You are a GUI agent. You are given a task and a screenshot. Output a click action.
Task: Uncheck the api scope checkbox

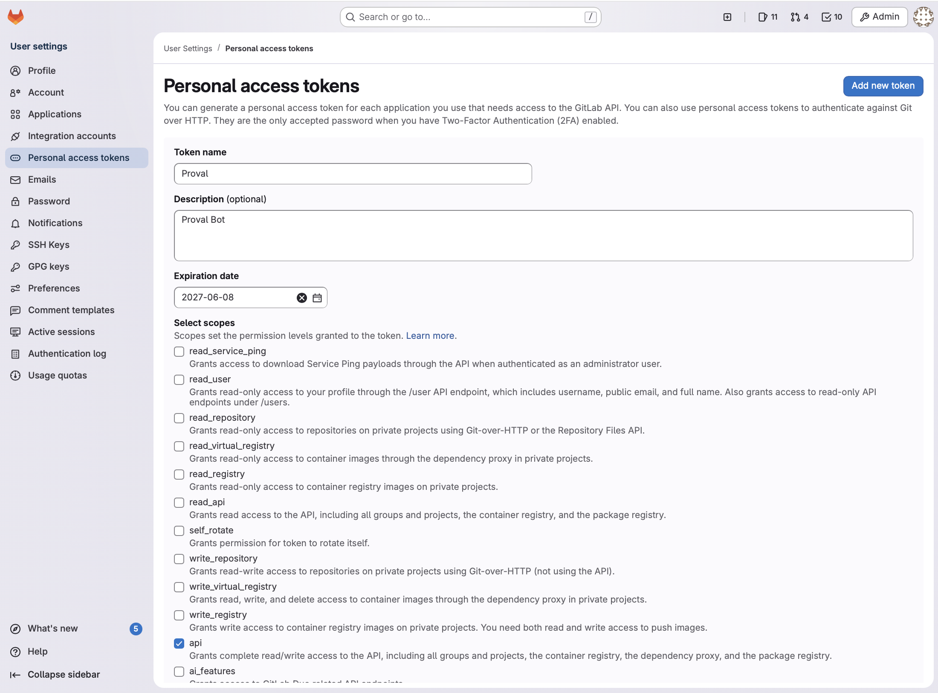click(179, 643)
